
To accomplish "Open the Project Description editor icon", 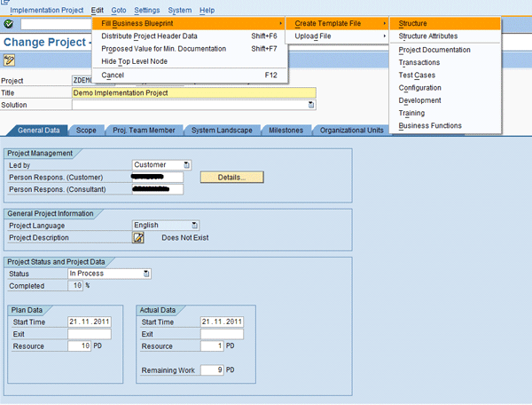I will click(x=138, y=238).
